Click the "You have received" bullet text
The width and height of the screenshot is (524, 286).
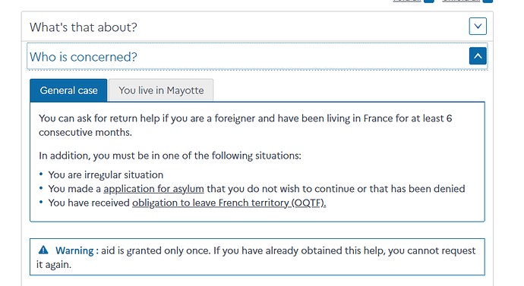(89, 203)
